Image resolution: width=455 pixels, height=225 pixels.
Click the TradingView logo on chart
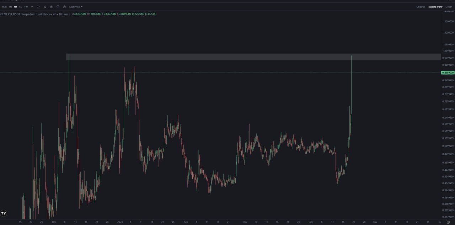[4, 213]
